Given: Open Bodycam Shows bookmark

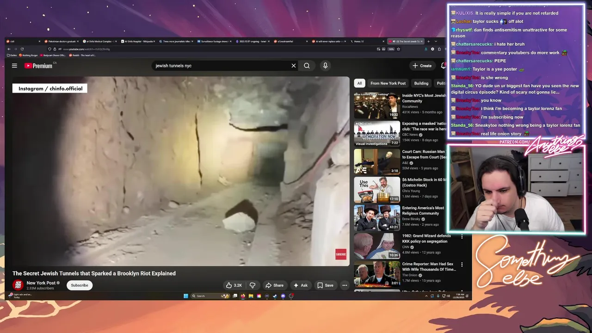Looking at the screenshot, I should point(53,55).
